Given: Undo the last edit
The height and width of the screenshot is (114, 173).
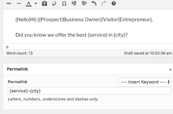Looking at the screenshot, I should tap(94, 3).
